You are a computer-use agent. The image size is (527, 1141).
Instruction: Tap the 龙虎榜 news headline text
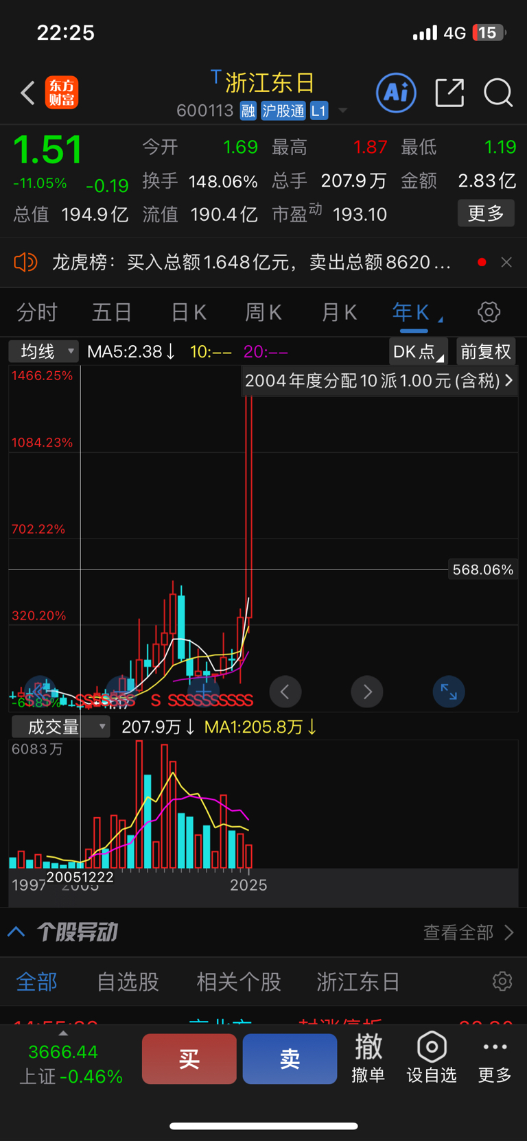pyautogui.click(x=251, y=262)
